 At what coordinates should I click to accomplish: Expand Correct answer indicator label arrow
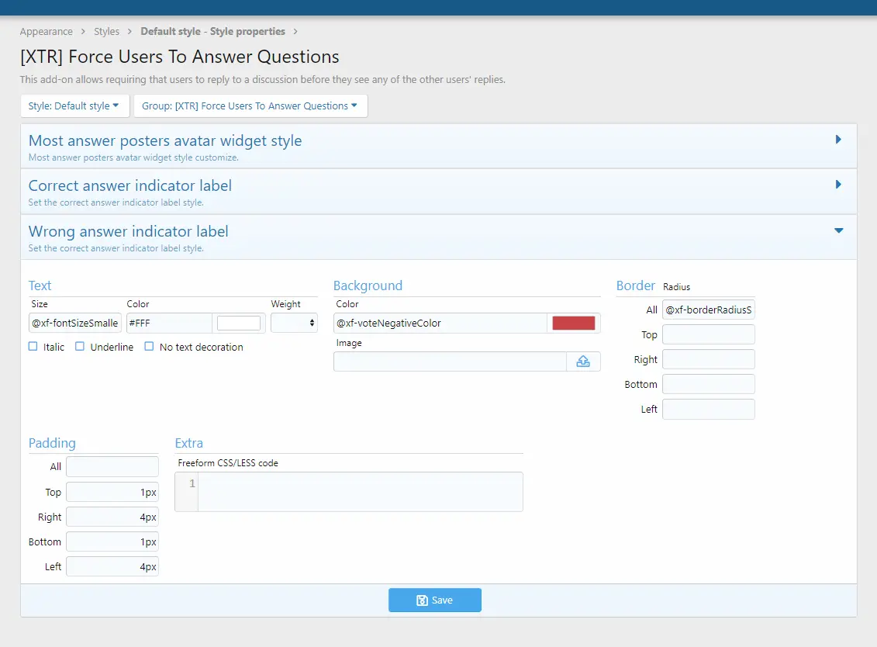(838, 184)
